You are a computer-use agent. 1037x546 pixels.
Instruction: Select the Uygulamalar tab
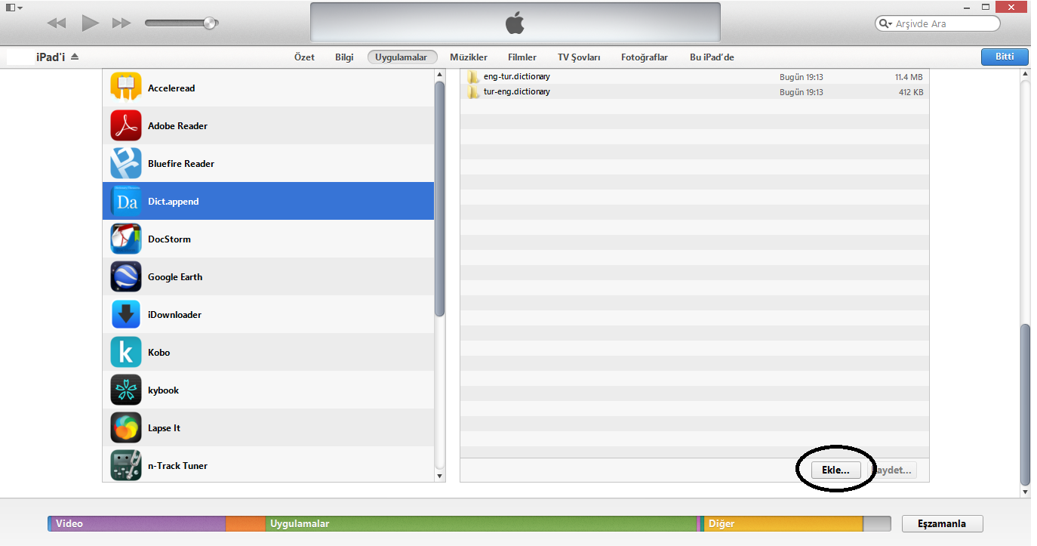click(402, 57)
